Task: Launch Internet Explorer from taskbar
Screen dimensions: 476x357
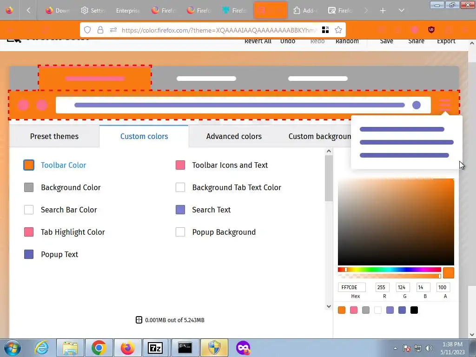Action: click(x=41, y=348)
